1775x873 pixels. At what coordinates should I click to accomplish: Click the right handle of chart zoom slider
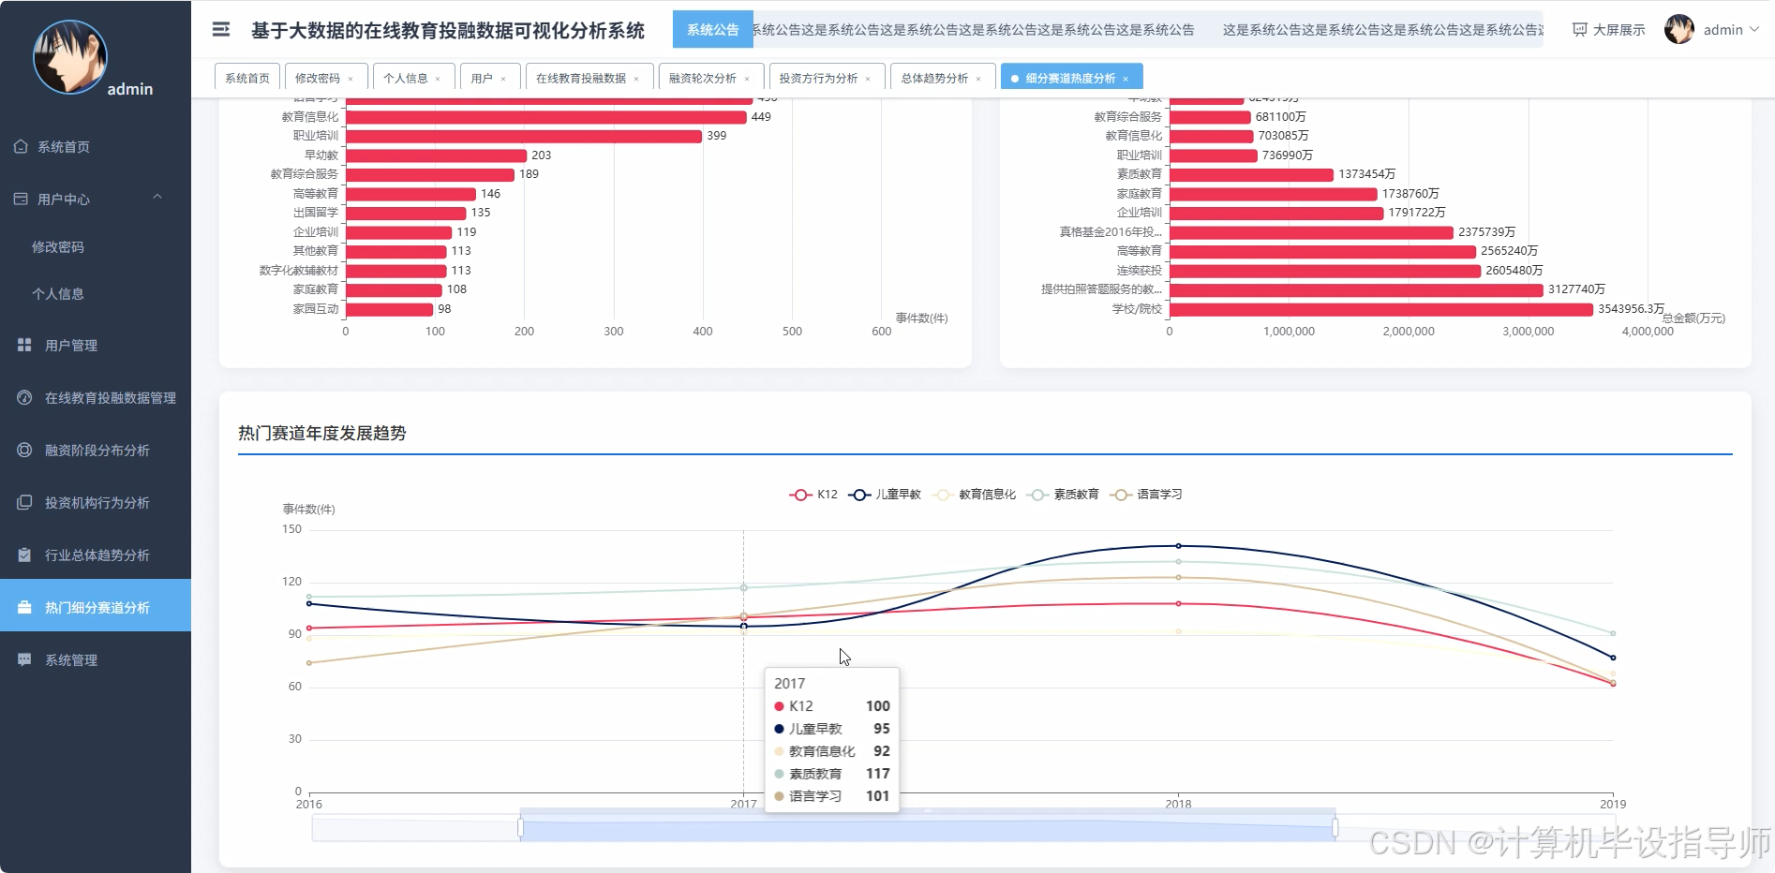(x=1335, y=828)
